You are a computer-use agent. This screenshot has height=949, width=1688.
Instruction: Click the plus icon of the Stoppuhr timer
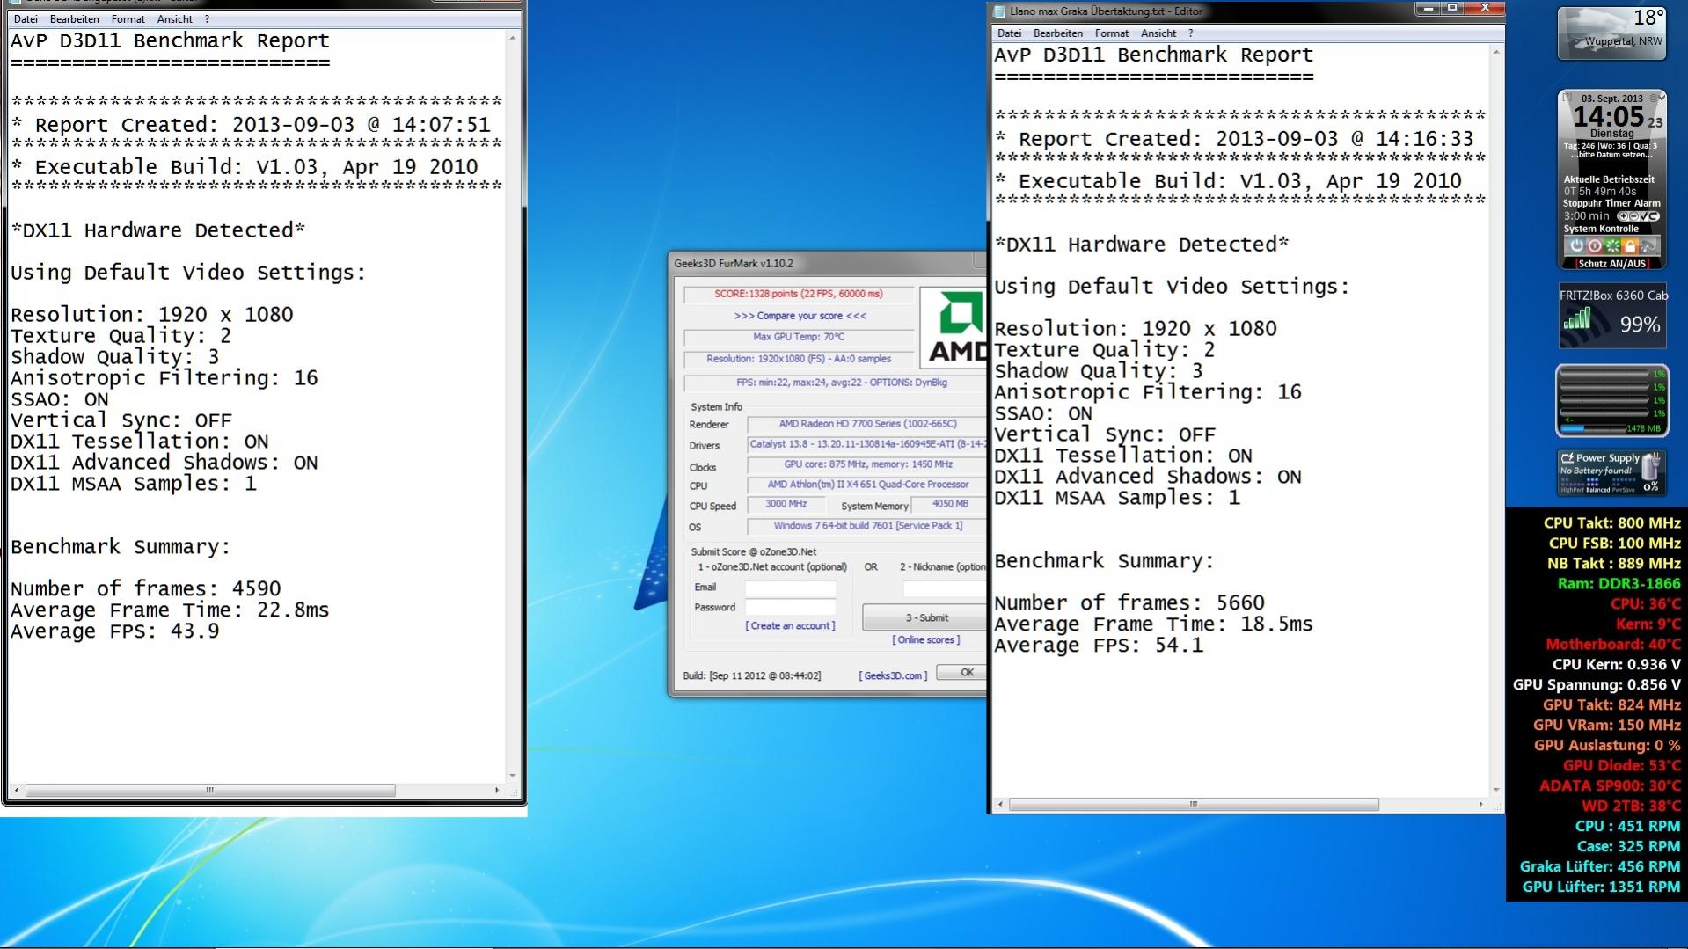[1623, 216]
